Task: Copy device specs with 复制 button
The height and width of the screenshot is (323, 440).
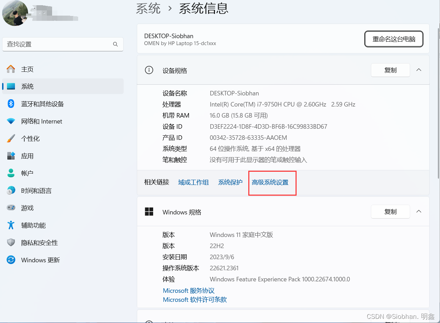Action: (390, 70)
